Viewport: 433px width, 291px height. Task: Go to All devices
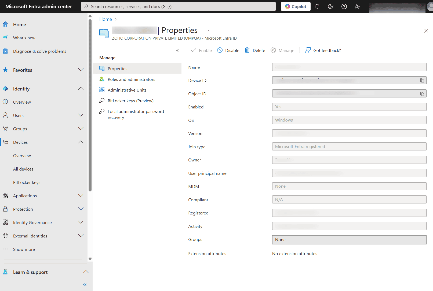(x=23, y=169)
